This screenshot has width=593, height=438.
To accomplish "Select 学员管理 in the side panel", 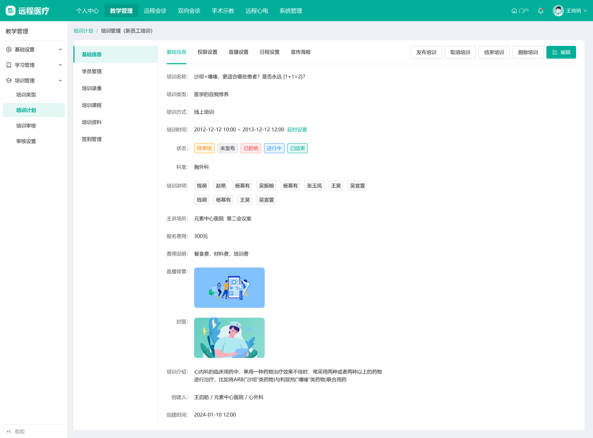I will coord(92,71).
